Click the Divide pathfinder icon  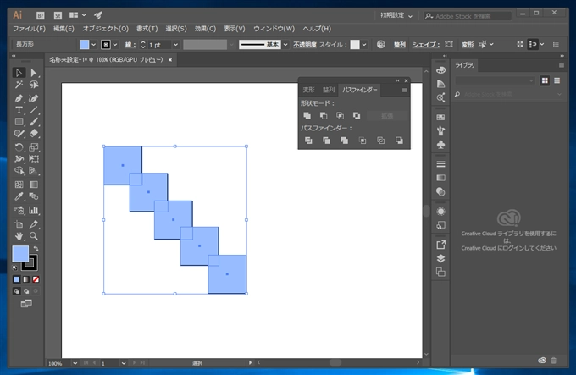[x=308, y=141]
